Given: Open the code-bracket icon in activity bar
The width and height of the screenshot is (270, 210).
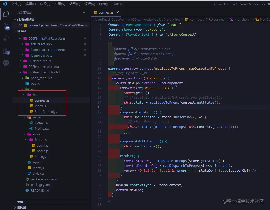Looking at the screenshot, I should 6,63.
